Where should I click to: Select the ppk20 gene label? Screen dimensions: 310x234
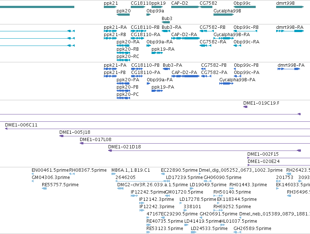pyautogui.click(x=123, y=11)
